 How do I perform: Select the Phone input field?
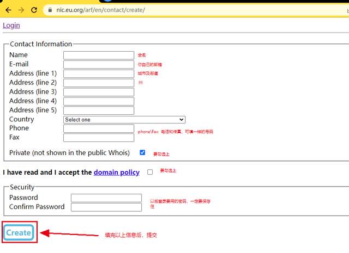(99, 128)
